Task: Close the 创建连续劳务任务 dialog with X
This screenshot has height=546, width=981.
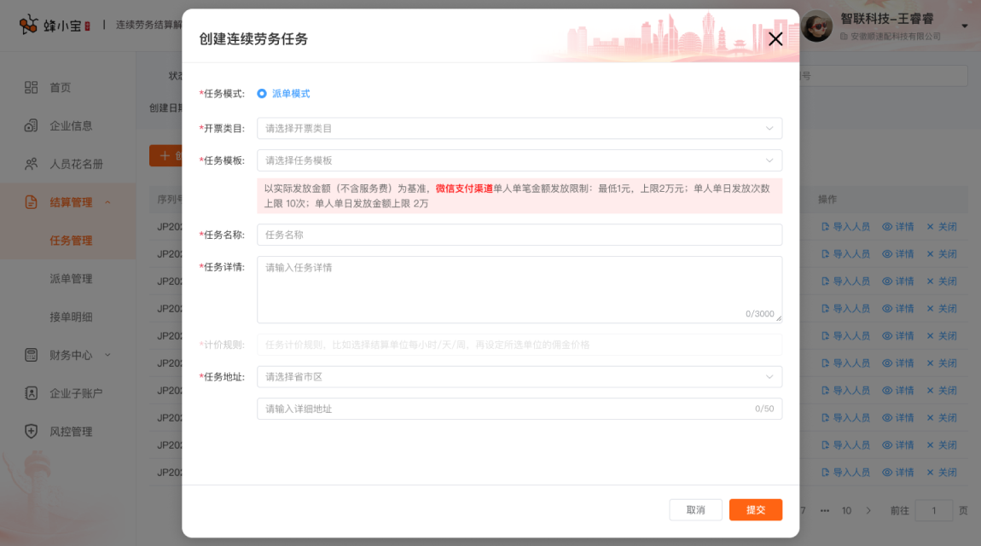Action: coord(775,39)
